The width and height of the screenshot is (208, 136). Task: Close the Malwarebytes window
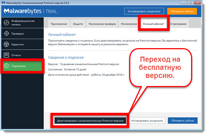point(198,3)
